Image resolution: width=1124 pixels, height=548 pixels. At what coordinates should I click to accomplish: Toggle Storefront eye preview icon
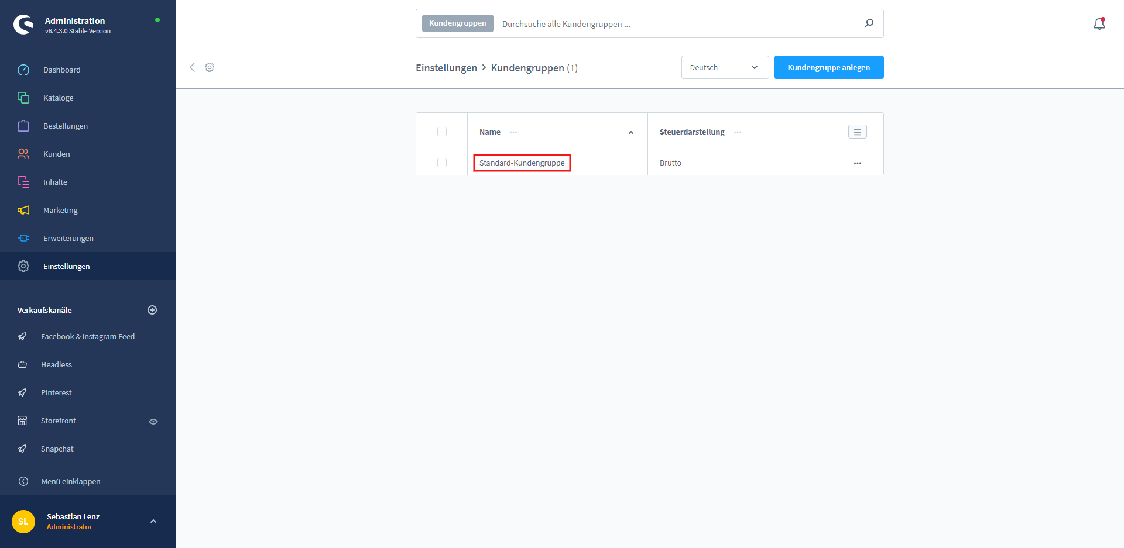point(153,421)
